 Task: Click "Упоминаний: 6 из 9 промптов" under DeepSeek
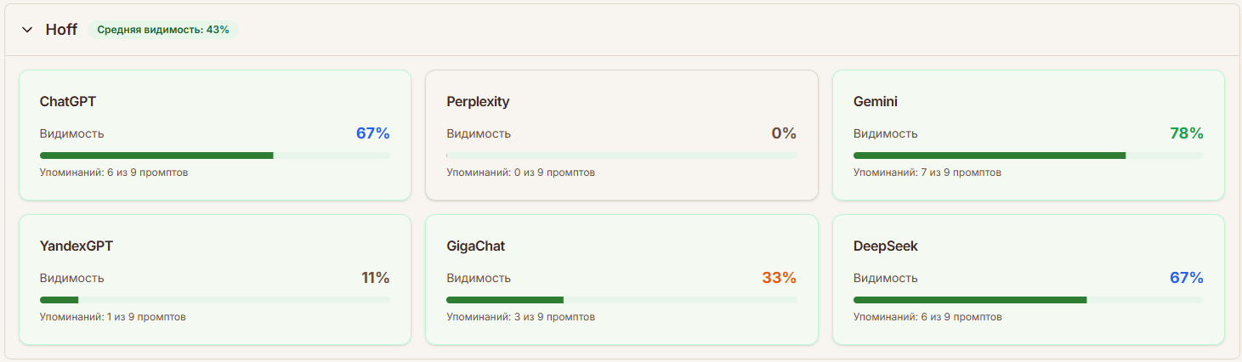click(x=927, y=317)
